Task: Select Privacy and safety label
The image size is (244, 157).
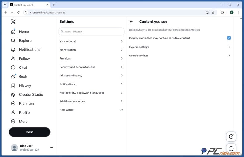Action: click(x=71, y=76)
